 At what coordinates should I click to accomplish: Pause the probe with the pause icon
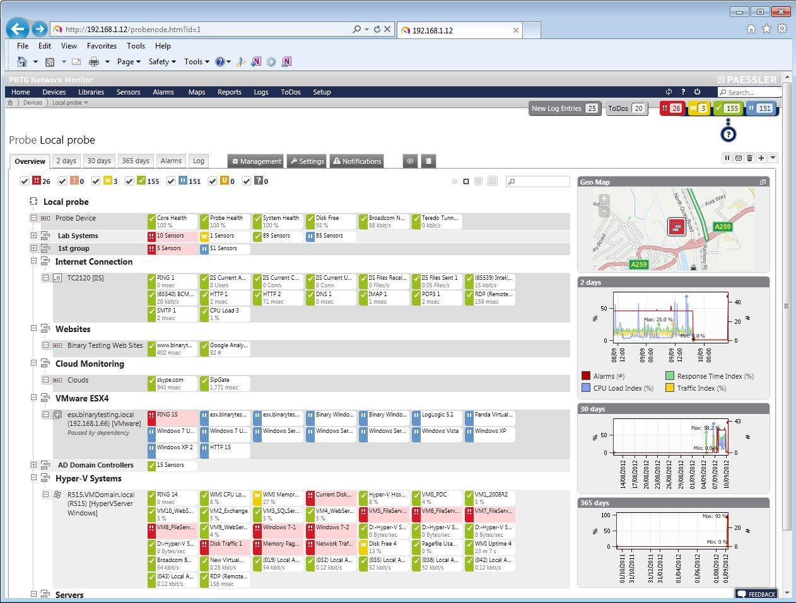(727, 158)
